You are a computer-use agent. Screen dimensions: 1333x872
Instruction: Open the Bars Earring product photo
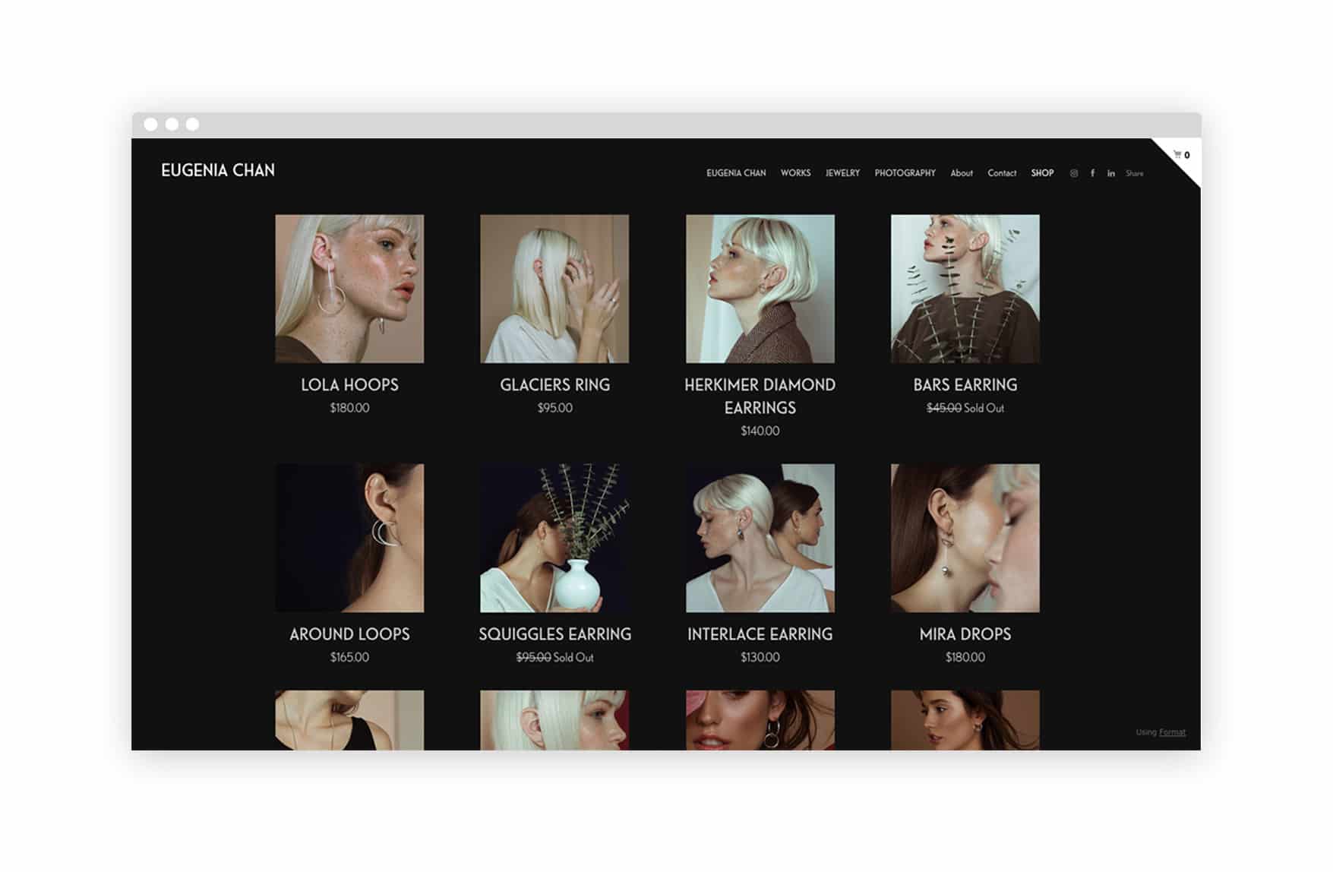pos(965,289)
